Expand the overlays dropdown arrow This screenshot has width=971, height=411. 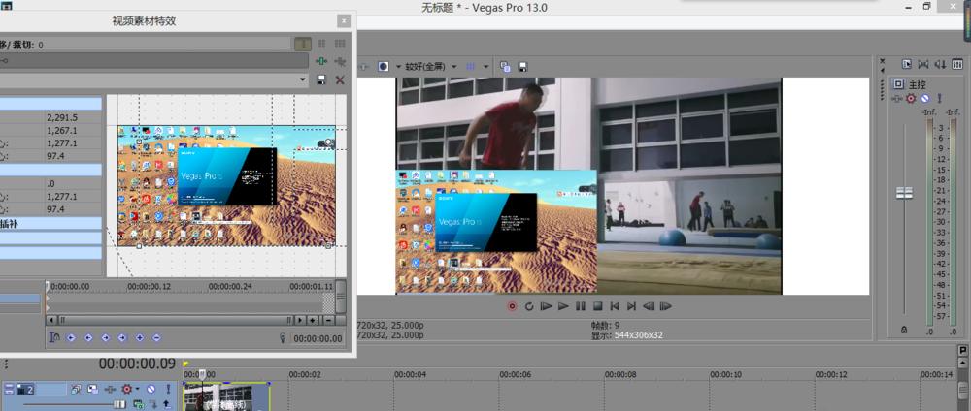click(x=486, y=67)
